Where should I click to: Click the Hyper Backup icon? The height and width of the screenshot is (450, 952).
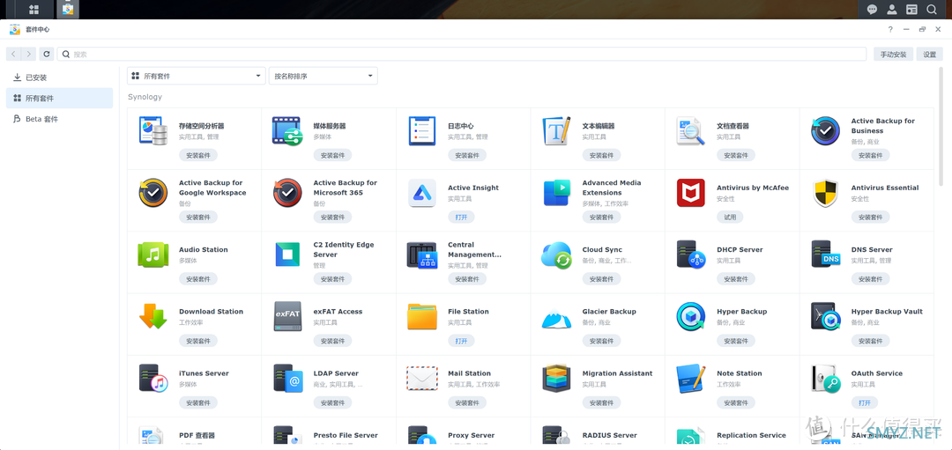point(691,316)
